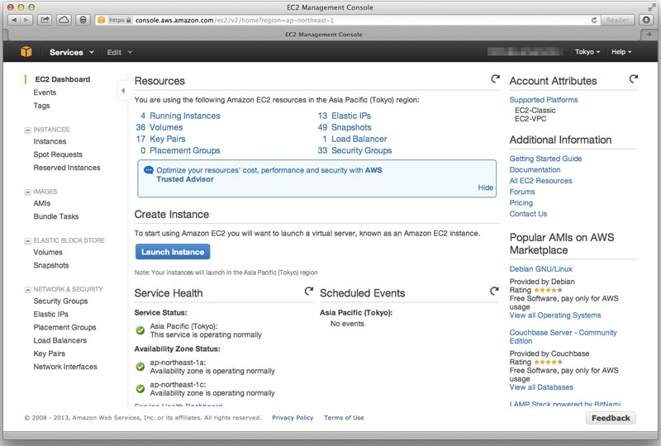Open the AWS Trusted Advisor link

tap(269, 174)
